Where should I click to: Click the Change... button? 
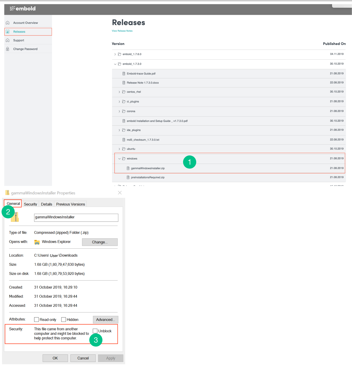pyautogui.click(x=100, y=242)
